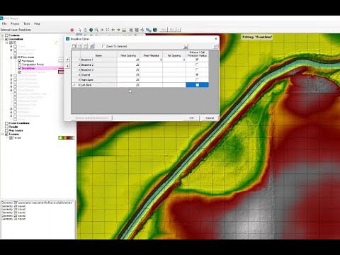This screenshot has width=340, height=255.
Task: Click the Perimeters layer symbol swatch
Action: 61,60
